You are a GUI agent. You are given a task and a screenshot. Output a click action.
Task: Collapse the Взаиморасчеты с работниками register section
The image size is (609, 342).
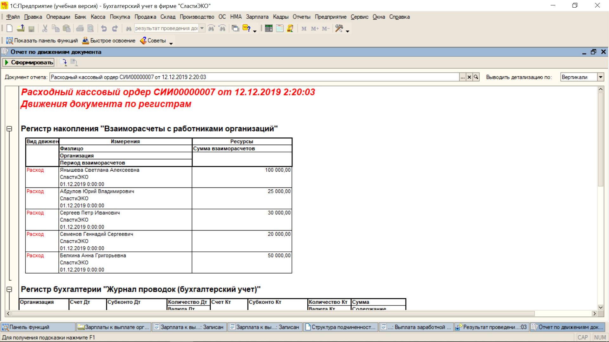pos(10,129)
